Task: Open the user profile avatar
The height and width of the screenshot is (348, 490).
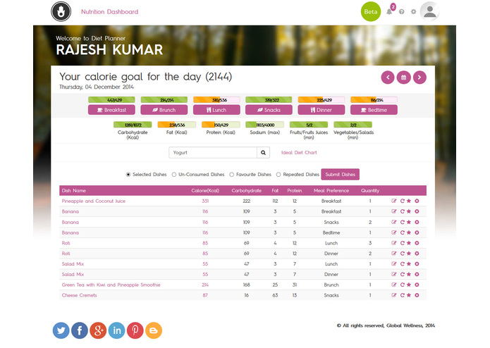Action: (429, 11)
